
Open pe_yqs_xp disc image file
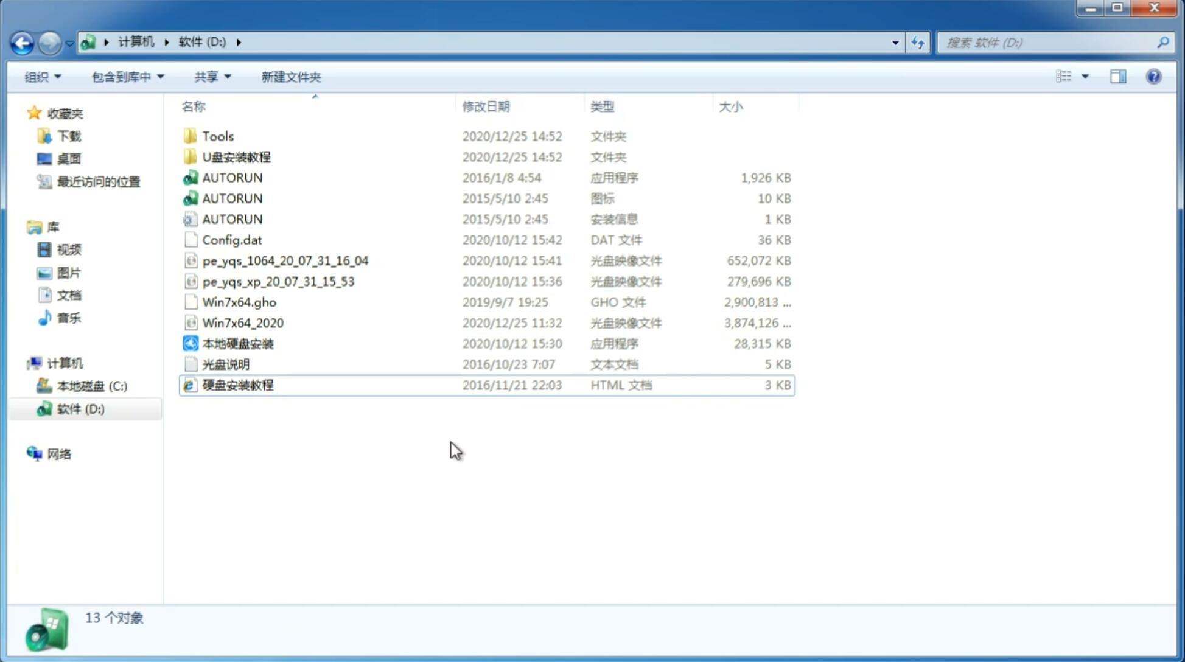pyautogui.click(x=278, y=280)
